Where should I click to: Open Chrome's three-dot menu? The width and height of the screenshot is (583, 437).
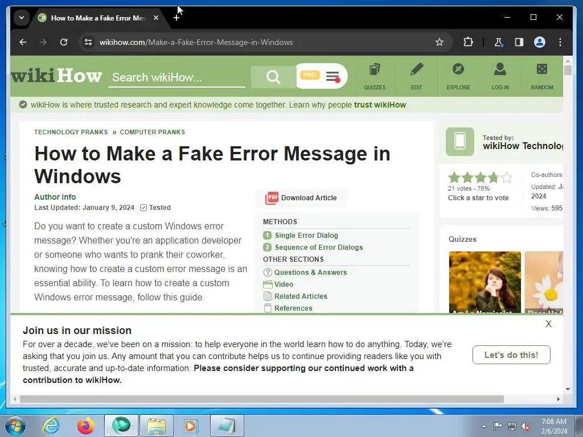tap(560, 42)
